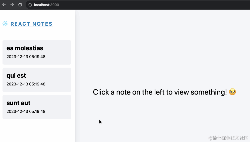Click the timestamp under "sunt aut"
Image resolution: width=250 pixels, height=142 pixels.
(x=26, y=112)
